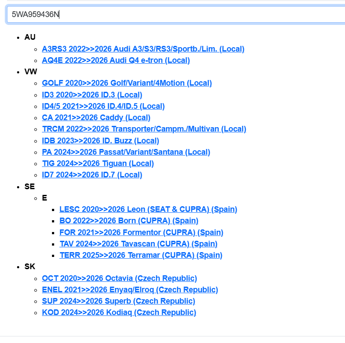Open KOD 2024>>2026 Kodiaq link
345x343 pixels.
(x=119, y=312)
